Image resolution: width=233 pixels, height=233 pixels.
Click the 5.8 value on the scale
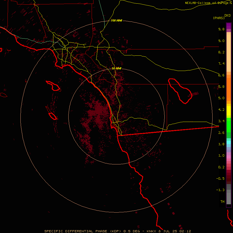pyautogui.click(x=221, y=87)
